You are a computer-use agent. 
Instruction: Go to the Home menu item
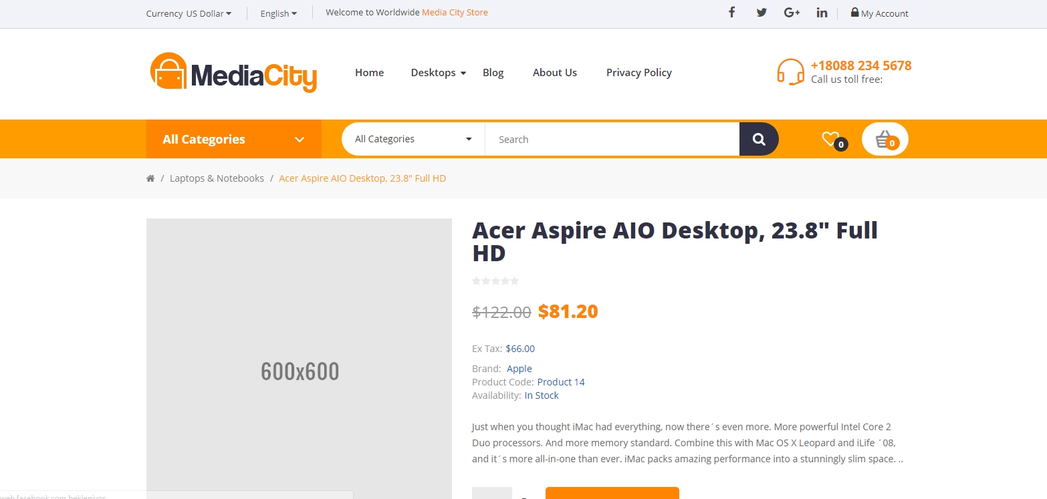[x=369, y=72]
